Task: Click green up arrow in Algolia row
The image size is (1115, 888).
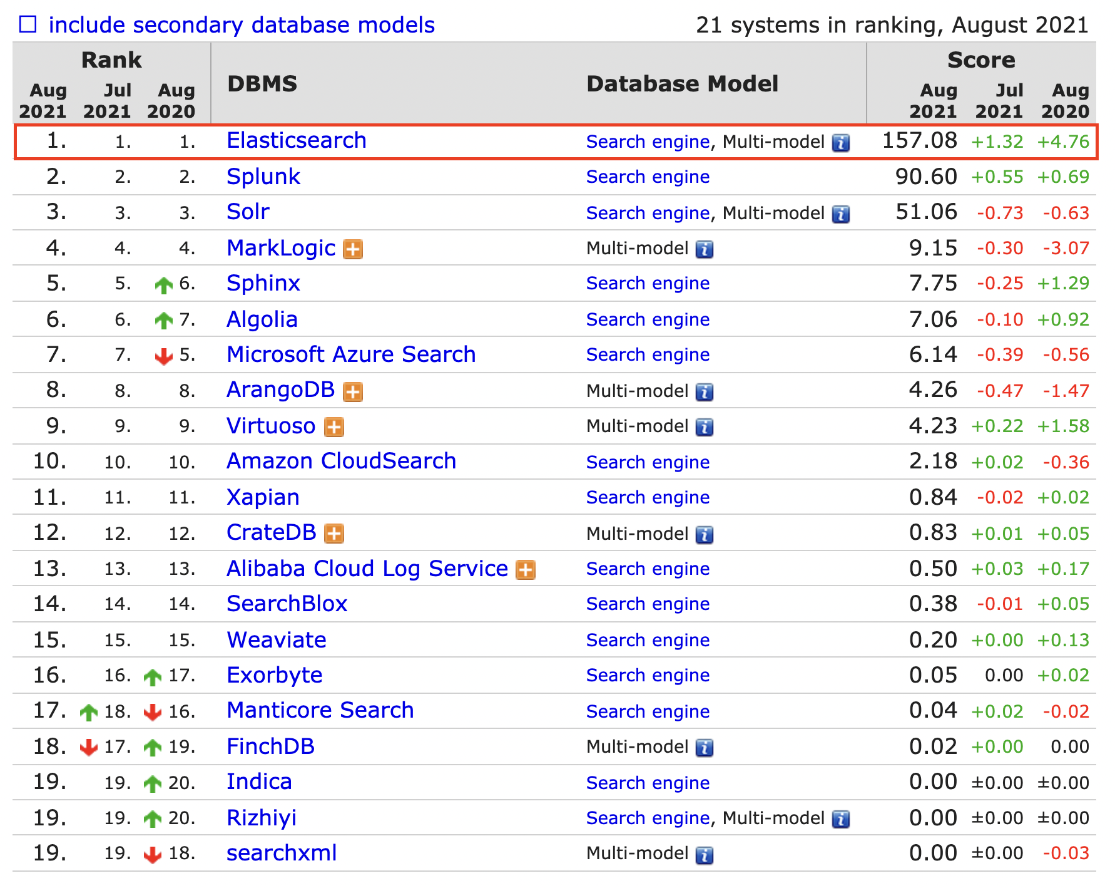Action: tap(163, 321)
